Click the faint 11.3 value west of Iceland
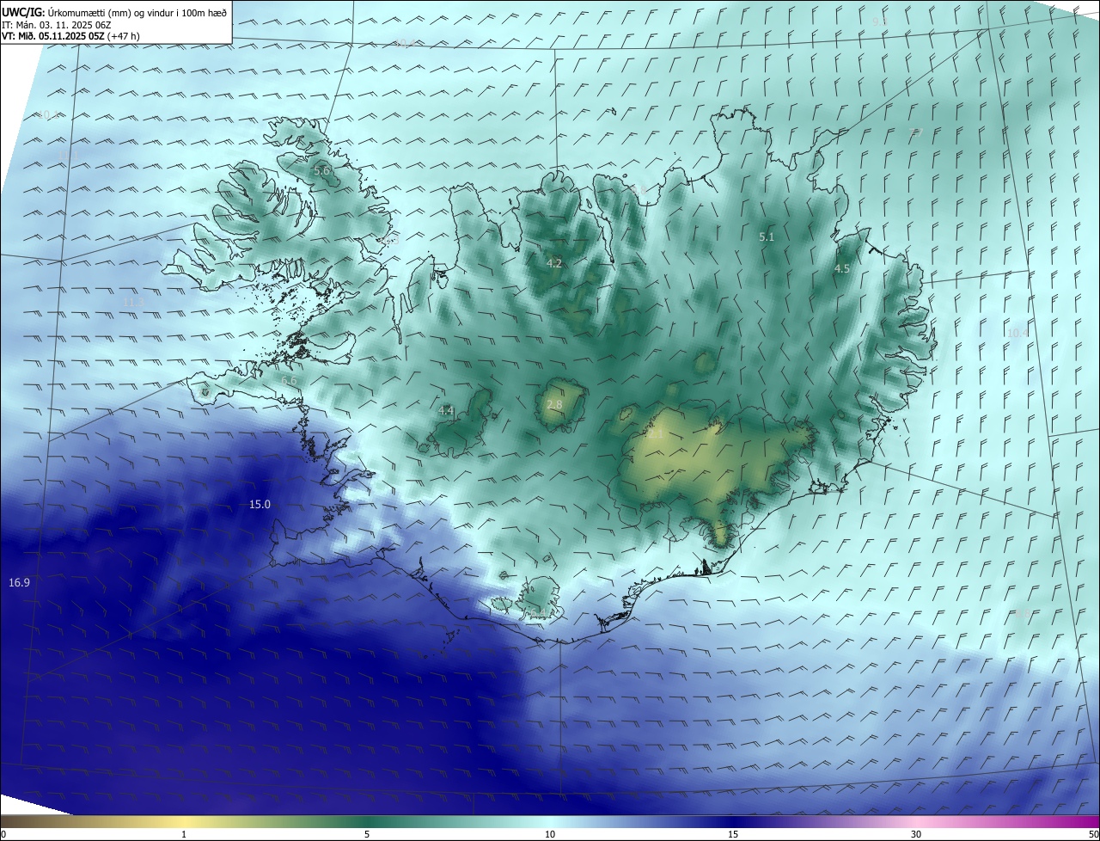Viewport: 1100px width, 841px height. [x=133, y=303]
